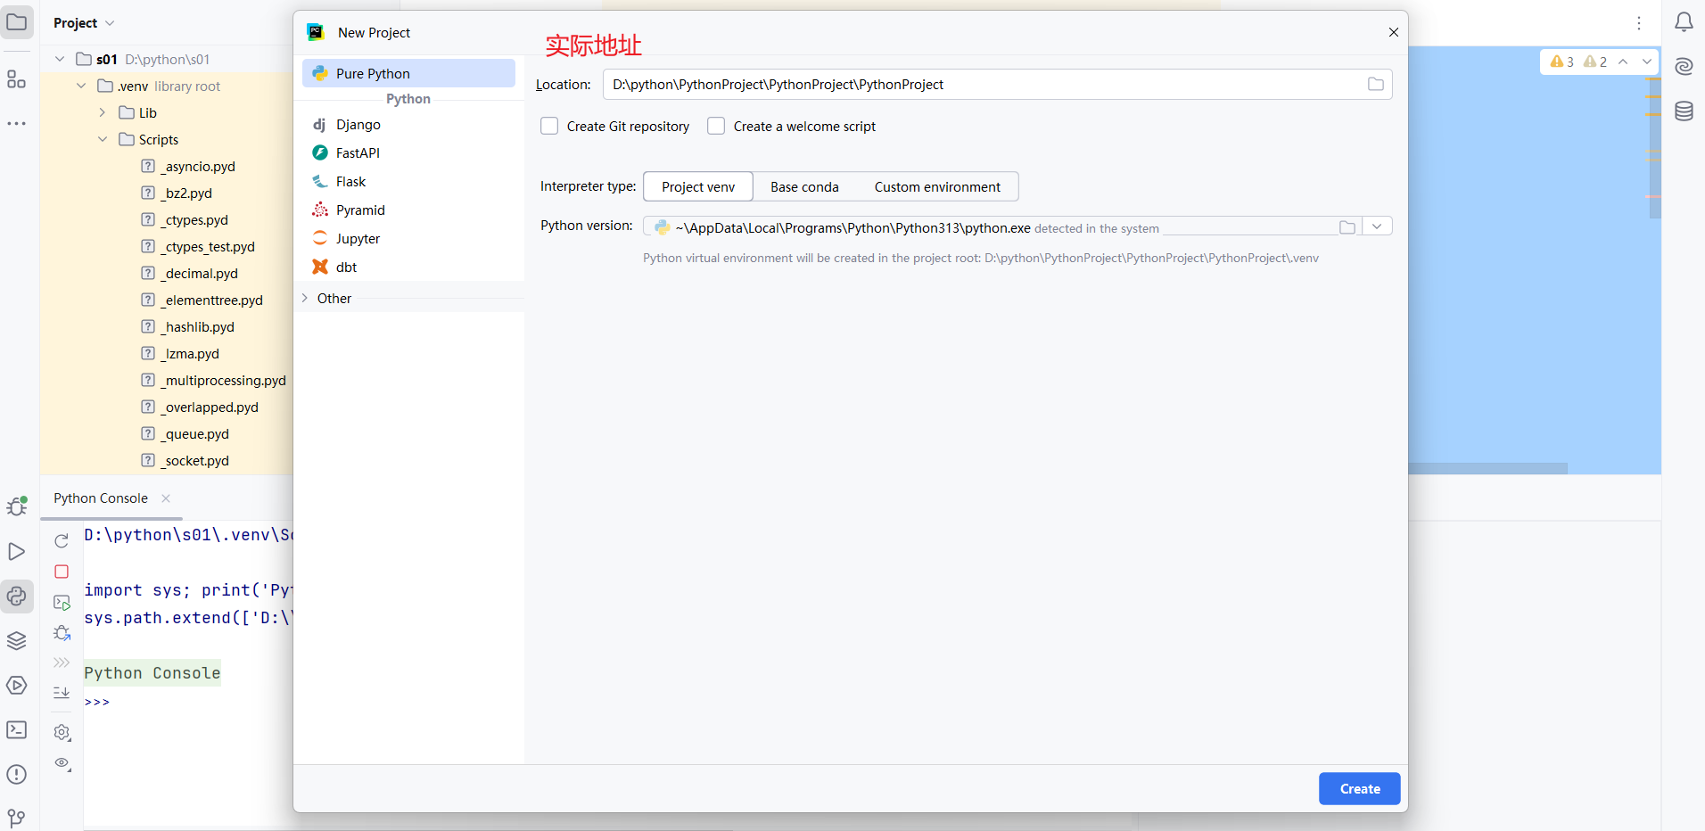Switch to the Python Console tab

[101, 498]
